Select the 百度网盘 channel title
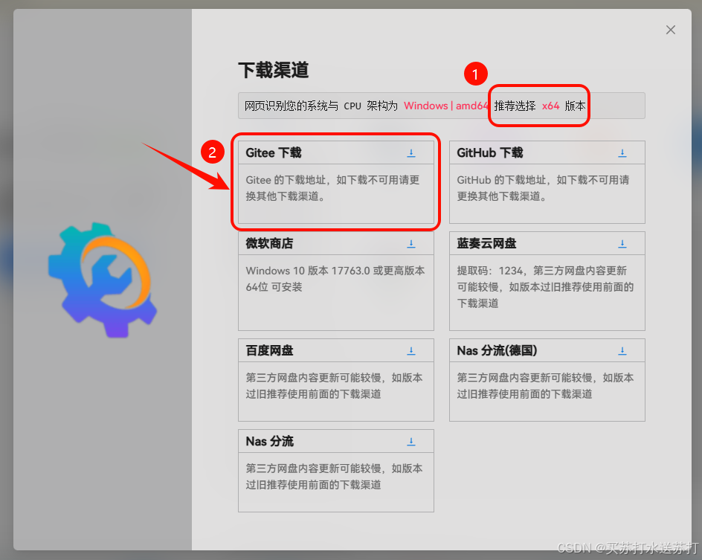 click(269, 350)
